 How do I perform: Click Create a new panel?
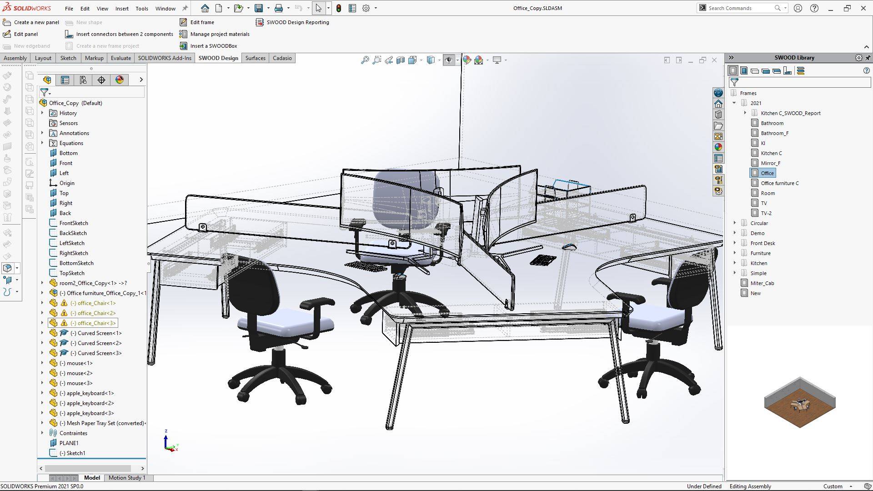[x=31, y=22]
